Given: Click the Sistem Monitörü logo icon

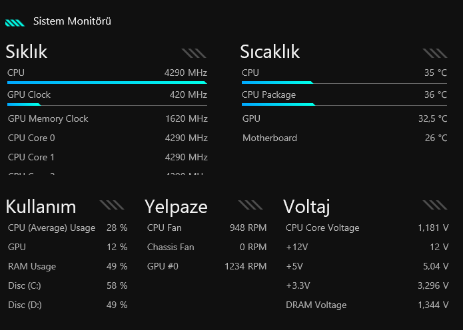Looking at the screenshot, I should tap(15, 22).
